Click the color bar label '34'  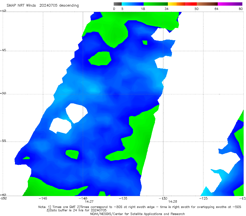click(167, 9)
